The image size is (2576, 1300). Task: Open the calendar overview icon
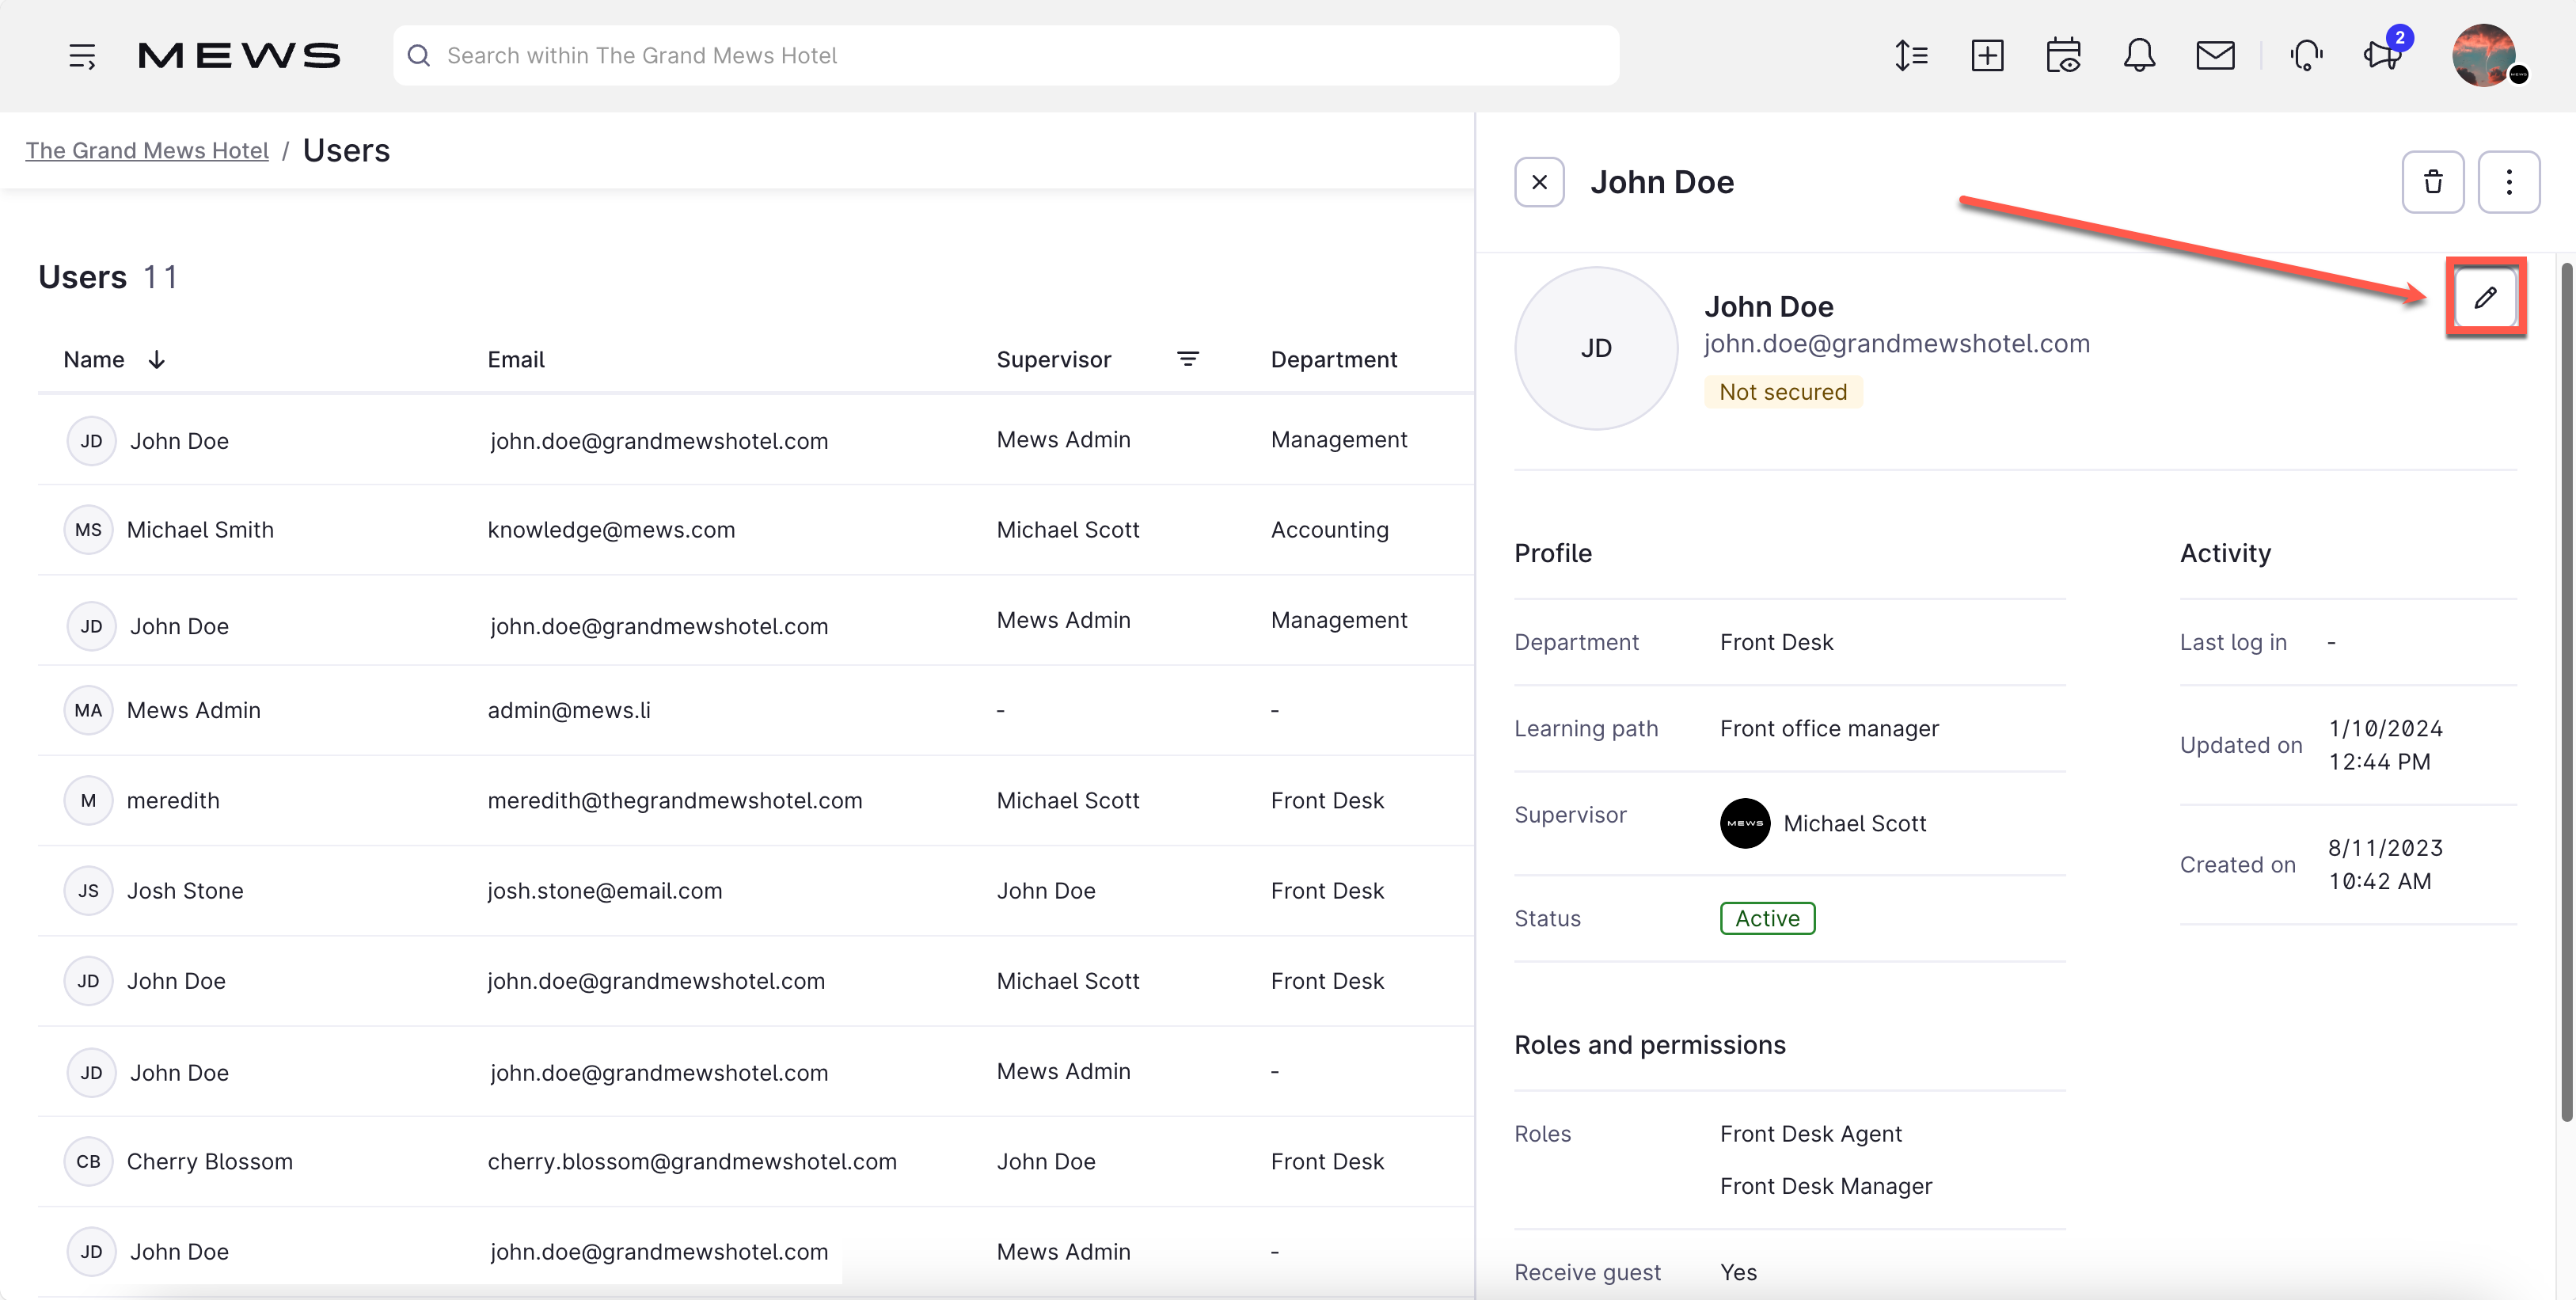coord(2064,55)
